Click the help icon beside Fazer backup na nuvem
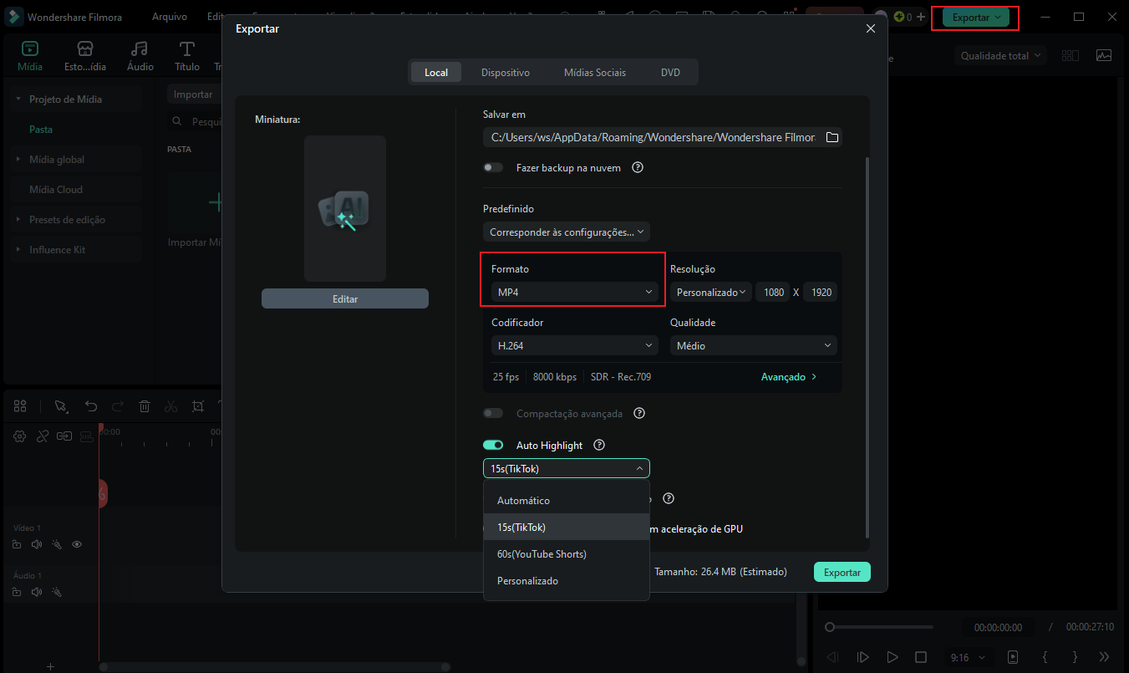Screen dimensions: 1129x673 [638, 167]
